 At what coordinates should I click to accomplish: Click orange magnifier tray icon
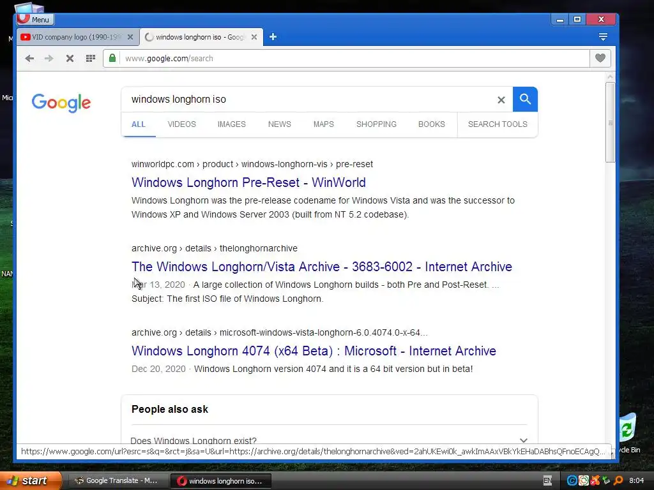tap(618, 480)
